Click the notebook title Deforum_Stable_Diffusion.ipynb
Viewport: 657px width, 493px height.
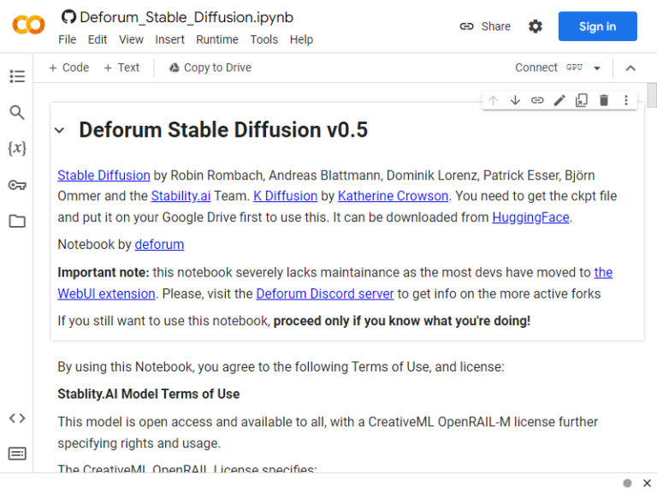186,17
